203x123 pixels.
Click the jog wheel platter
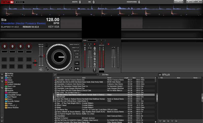click(x=59, y=57)
